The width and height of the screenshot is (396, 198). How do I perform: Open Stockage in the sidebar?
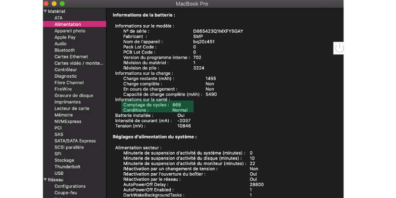(64, 160)
